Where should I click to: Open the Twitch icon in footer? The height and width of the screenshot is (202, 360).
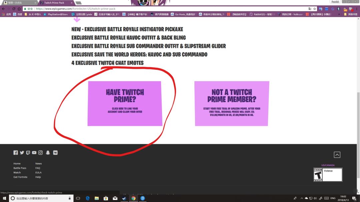28,152
